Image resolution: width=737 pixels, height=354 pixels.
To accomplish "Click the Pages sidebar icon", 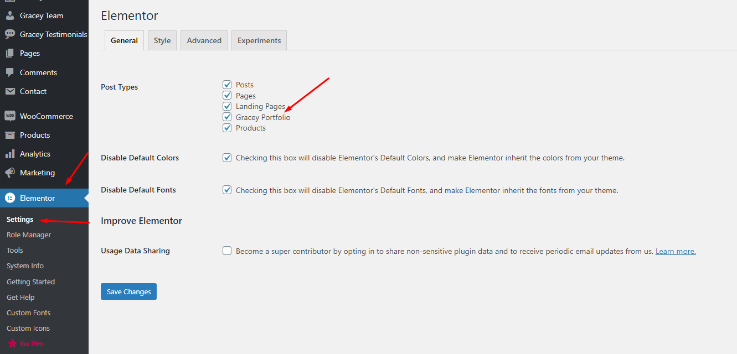I will 10,53.
